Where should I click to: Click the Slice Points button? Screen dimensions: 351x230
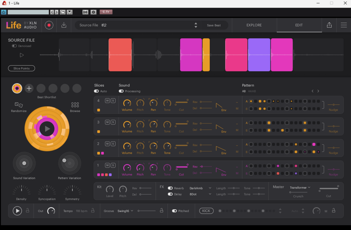coord(22,68)
